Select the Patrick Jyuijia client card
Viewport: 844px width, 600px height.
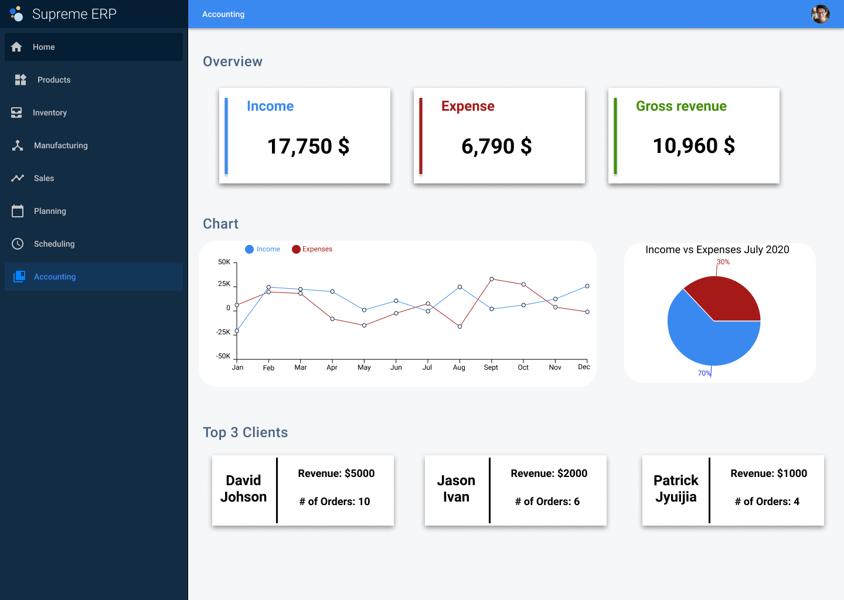coord(733,490)
